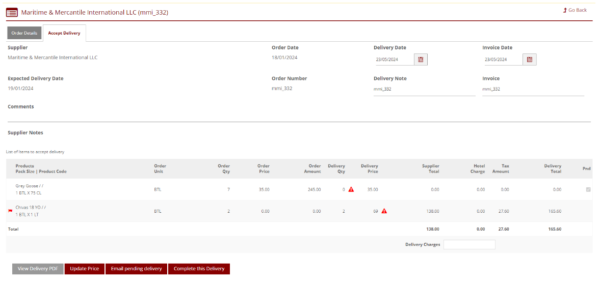Edit the Chivas 18 YO delivery price value
This screenshot has width=600, height=283.
(375, 211)
